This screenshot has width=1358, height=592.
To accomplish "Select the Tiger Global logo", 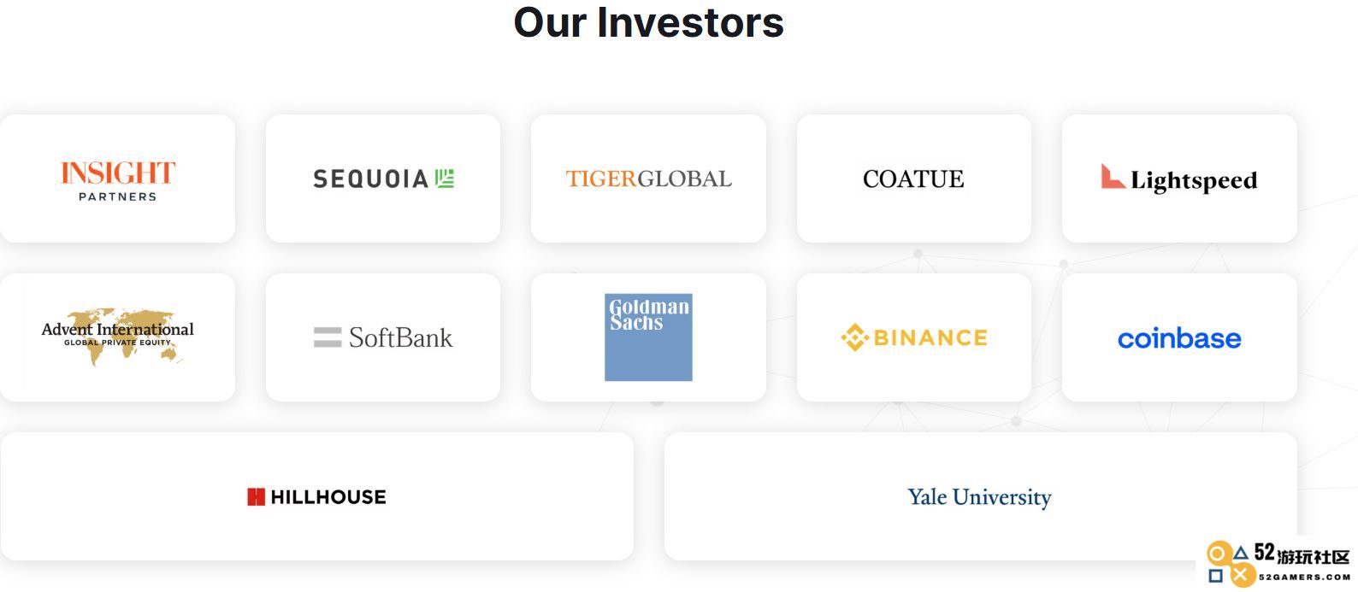I will pyautogui.click(x=648, y=179).
